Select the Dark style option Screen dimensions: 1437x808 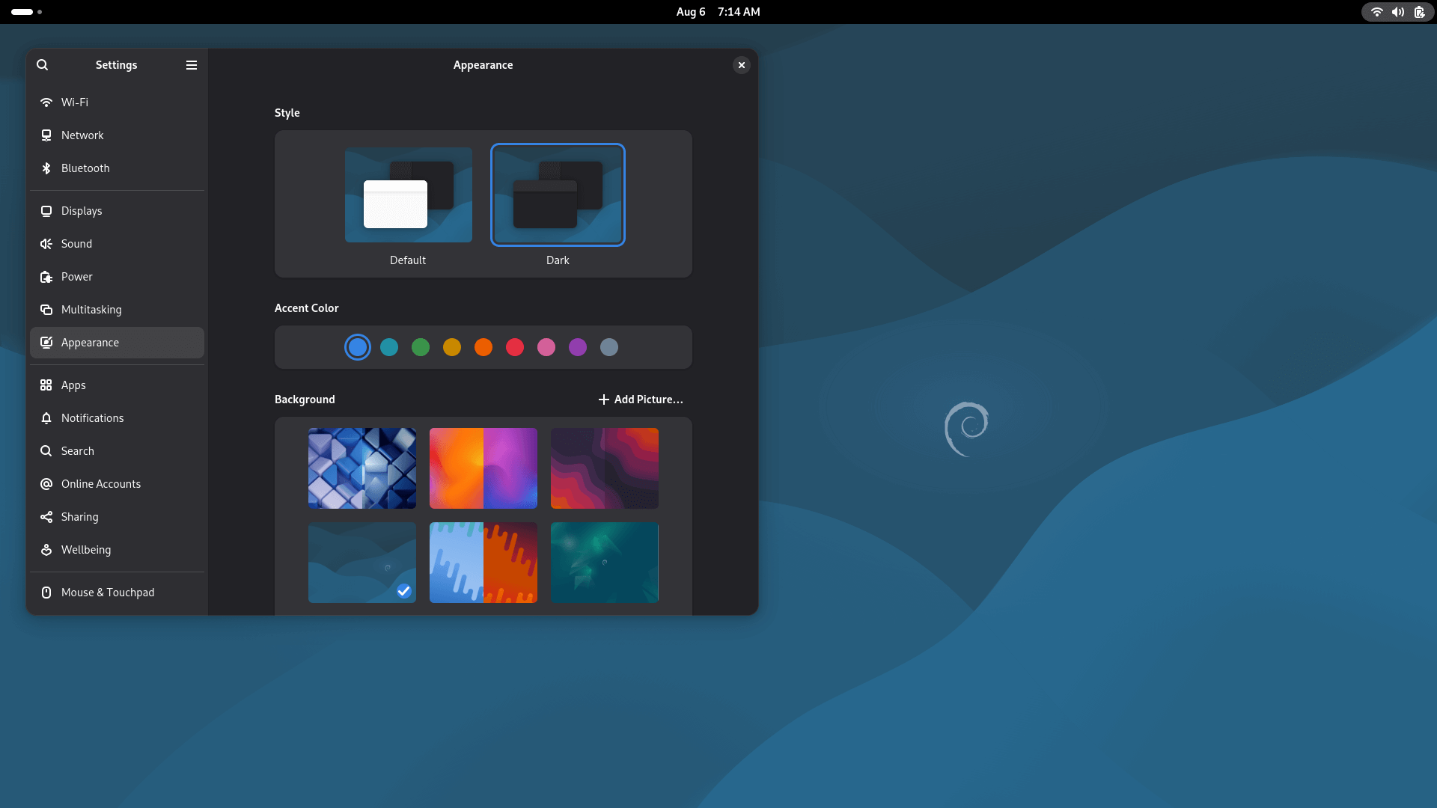click(558, 195)
